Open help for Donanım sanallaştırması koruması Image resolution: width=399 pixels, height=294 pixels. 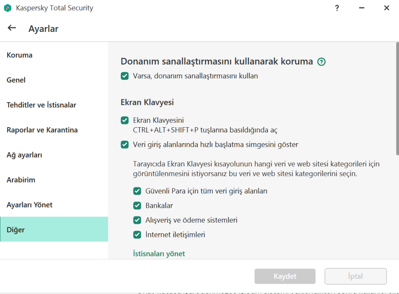point(322,61)
